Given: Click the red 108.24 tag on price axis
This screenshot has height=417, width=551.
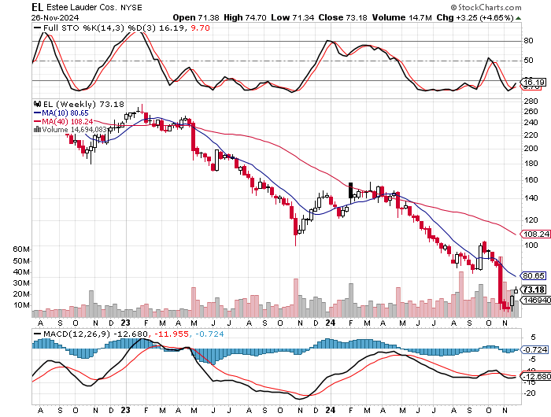Looking at the screenshot, I should click(x=535, y=234).
